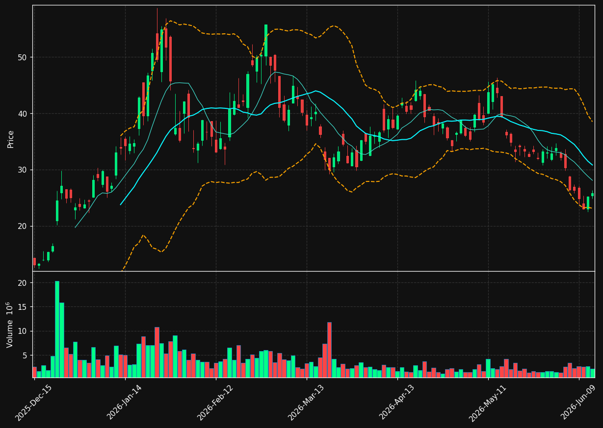Click the volume axis value 5
Viewport: 603px width, 428px height.
tap(25, 355)
